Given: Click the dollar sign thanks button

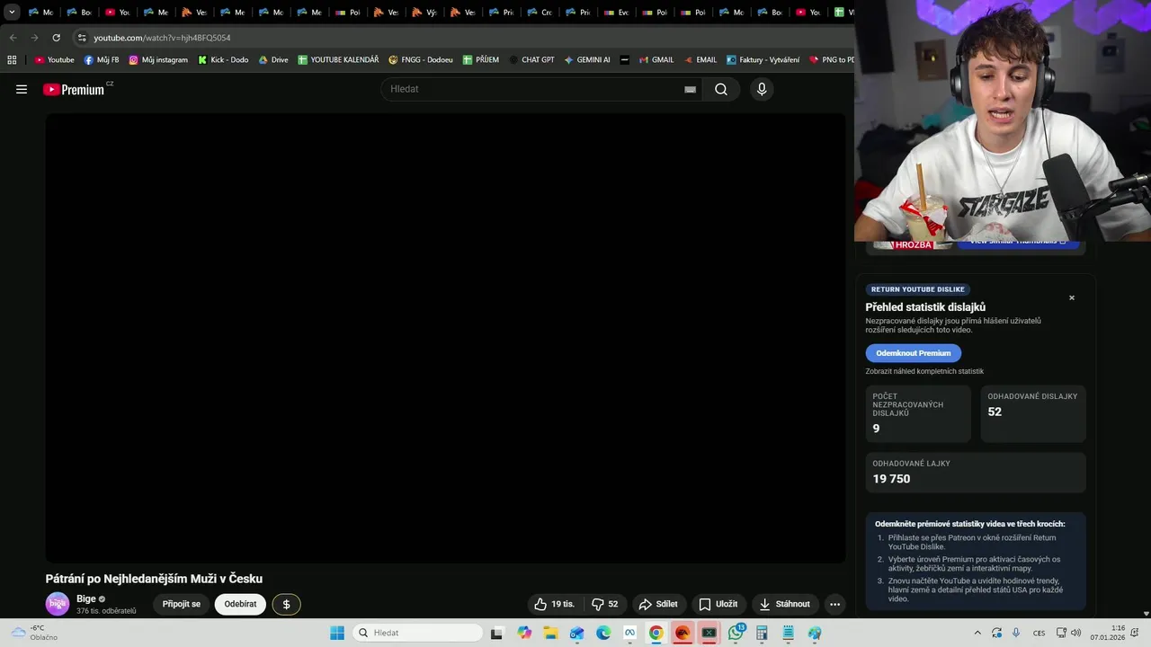Looking at the screenshot, I should tap(287, 604).
